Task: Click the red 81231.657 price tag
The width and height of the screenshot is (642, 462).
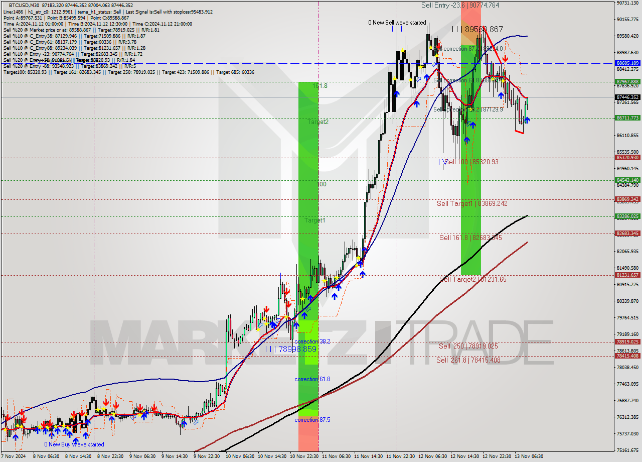Action: 627,275
